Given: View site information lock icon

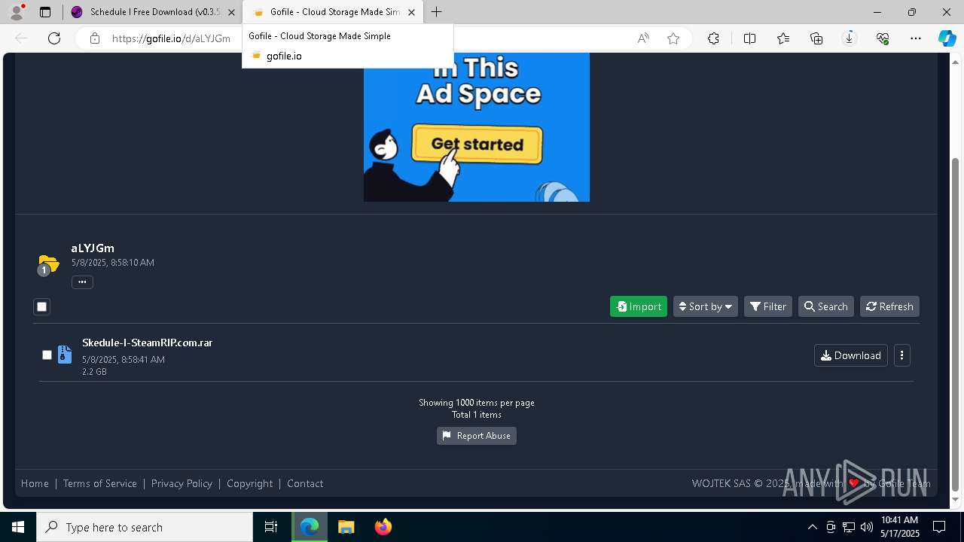Looking at the screenshot, I should (95, 38).
